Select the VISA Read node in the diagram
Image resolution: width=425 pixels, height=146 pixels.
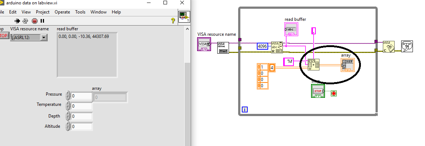coord(277,47)
